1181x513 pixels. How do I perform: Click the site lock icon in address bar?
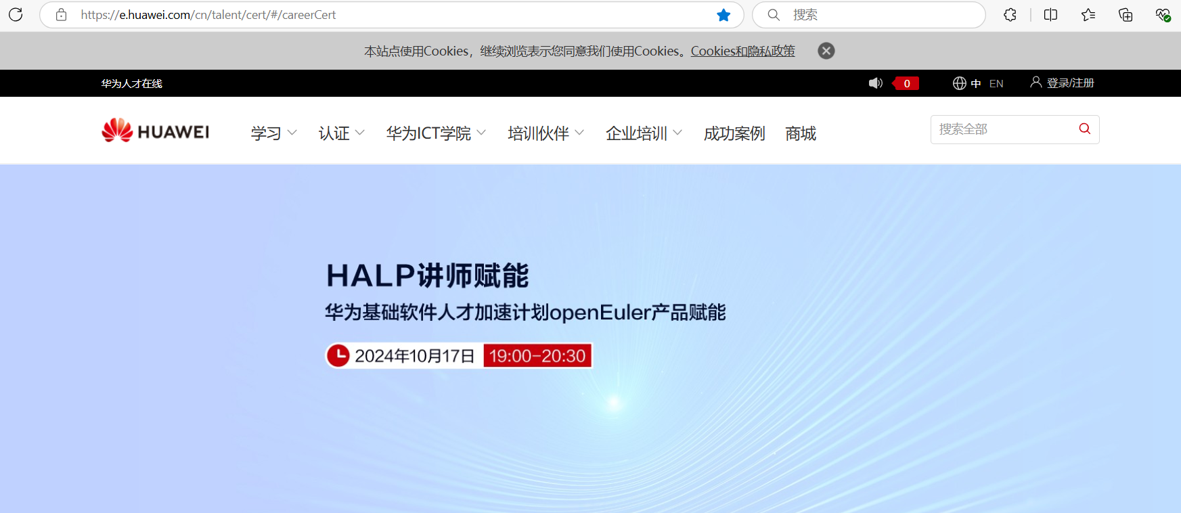61,15
